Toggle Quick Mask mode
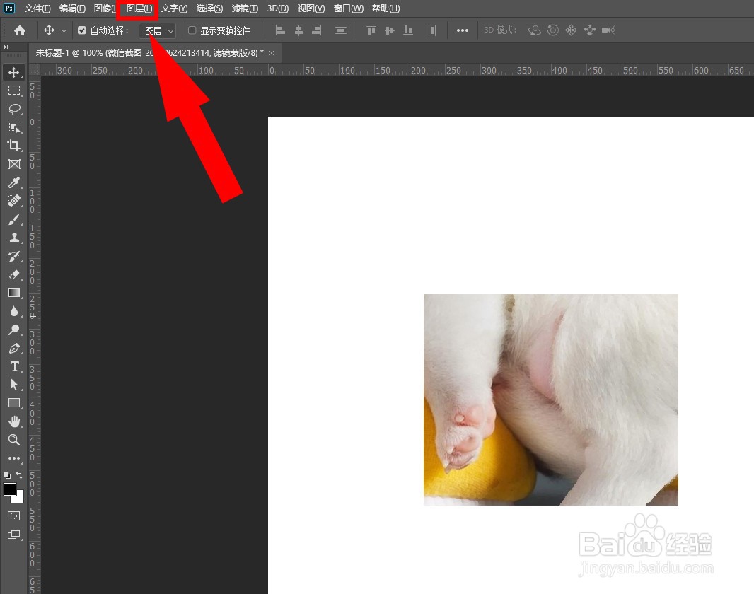This screenshot has height=594, width=754. pos(14,516)
